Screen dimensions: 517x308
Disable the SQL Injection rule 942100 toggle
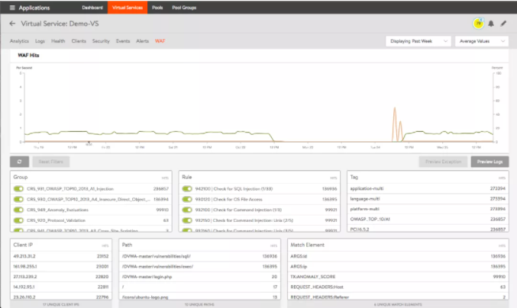pos(187,187)
